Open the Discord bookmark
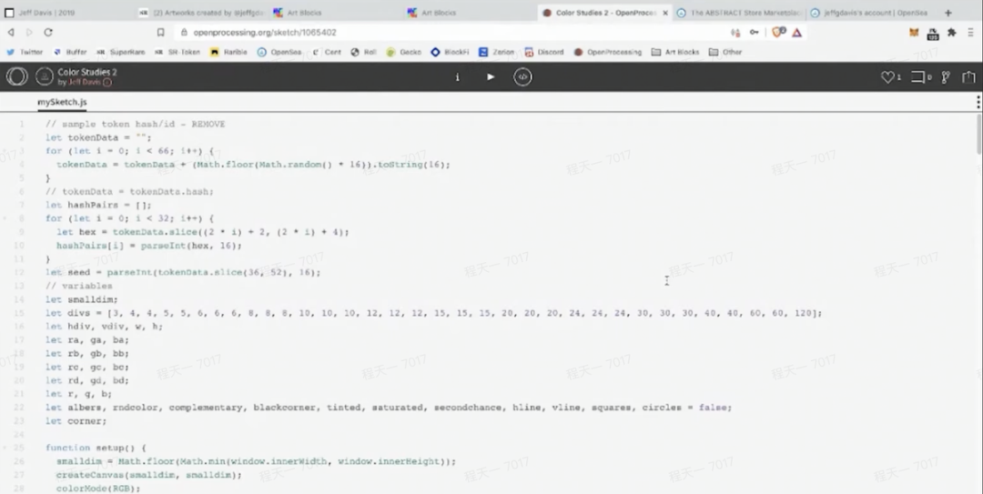 point(544,52)
